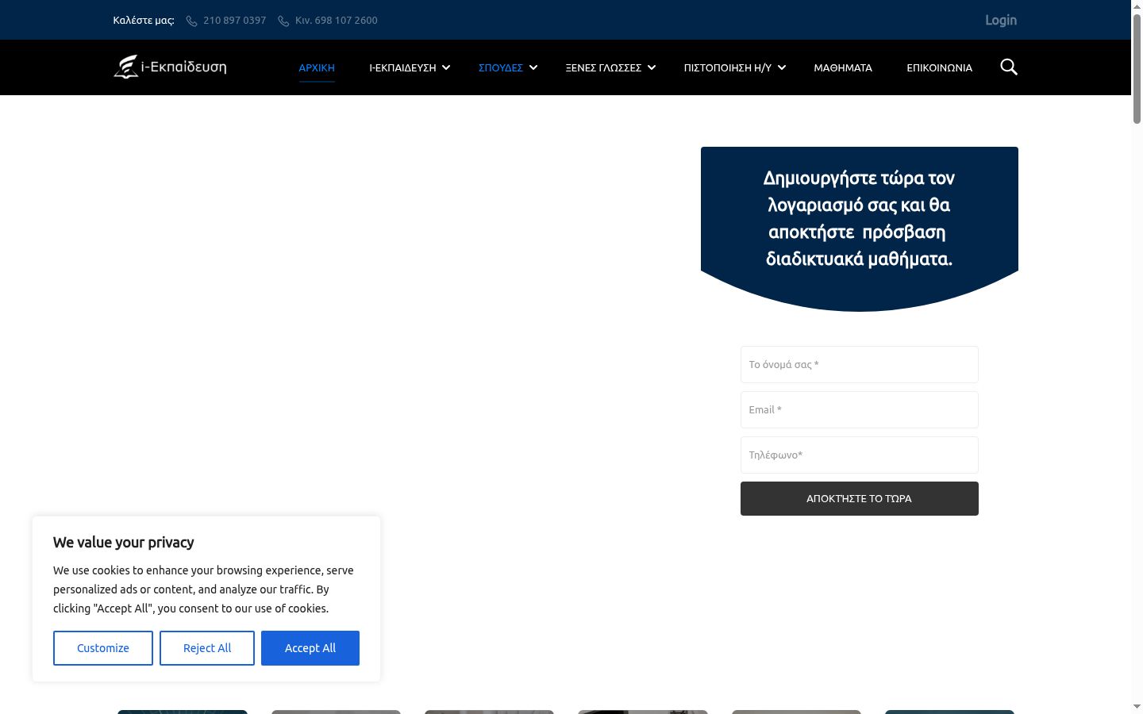
Task: Expand the ΣΠΟΥΔΕΣ menu chevron
Action: click(533, 67)
